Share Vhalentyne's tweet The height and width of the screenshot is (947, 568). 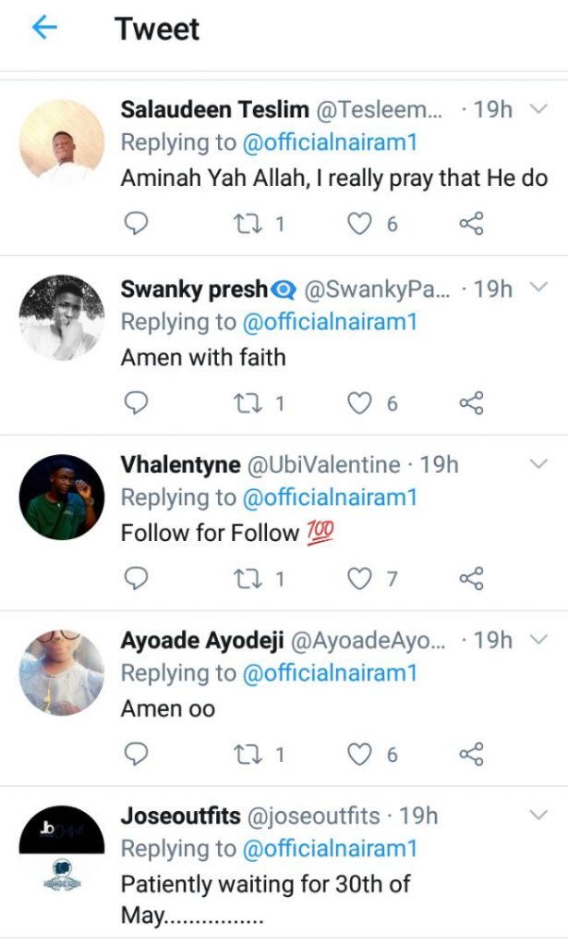pos(471,579)
